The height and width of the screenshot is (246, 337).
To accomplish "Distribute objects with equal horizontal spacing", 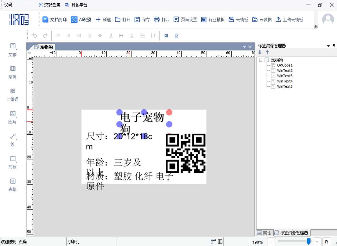I will [x=153, y=36].
